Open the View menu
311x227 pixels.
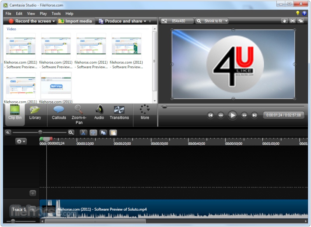[31, 14]
